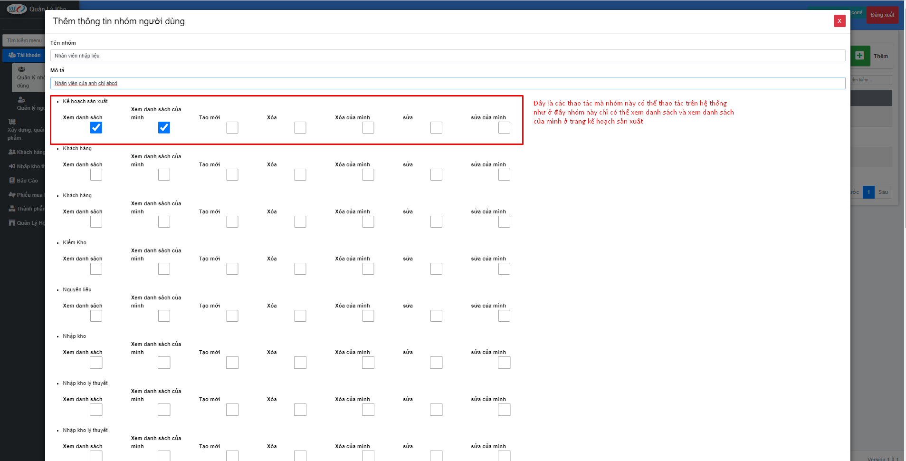
Task: Click the Quản Lý Hệ sidebar icon
Action: 12,223
